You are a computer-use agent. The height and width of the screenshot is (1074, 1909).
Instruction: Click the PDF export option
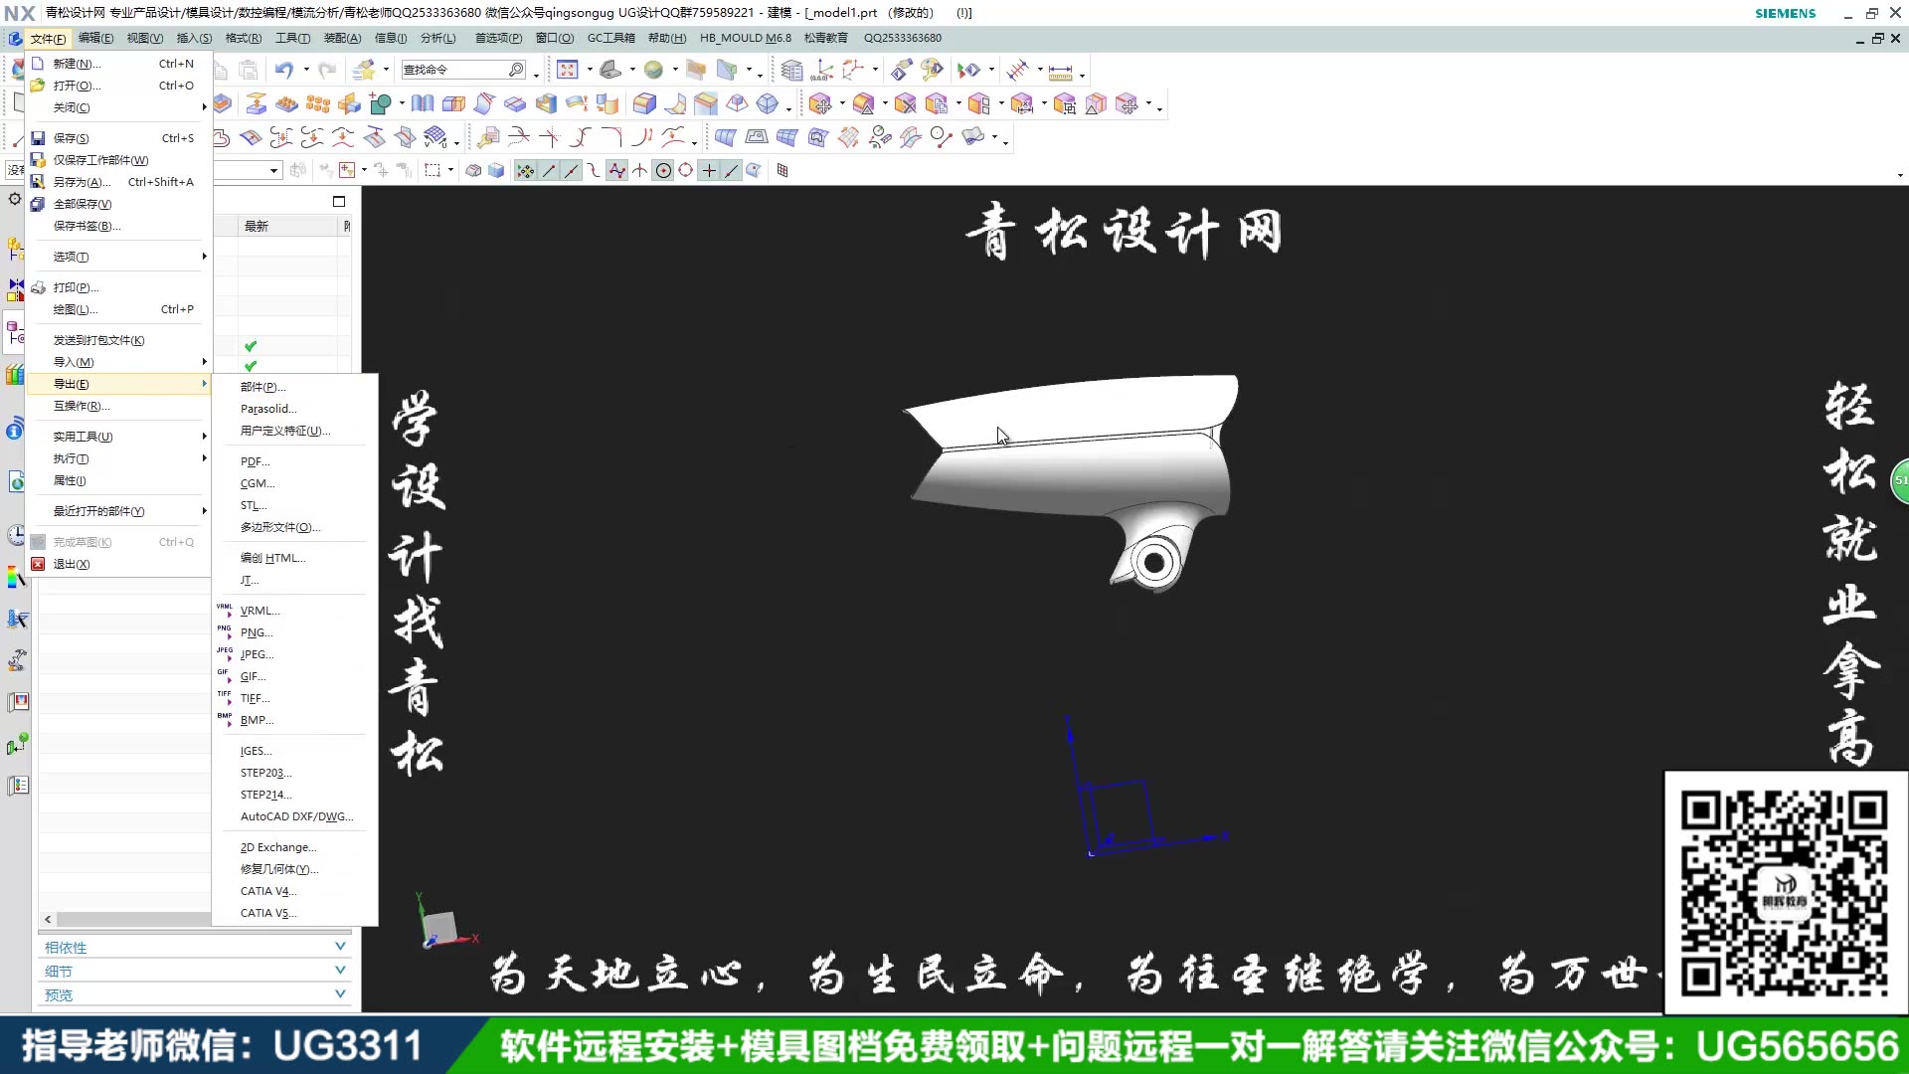pos(255,460)
